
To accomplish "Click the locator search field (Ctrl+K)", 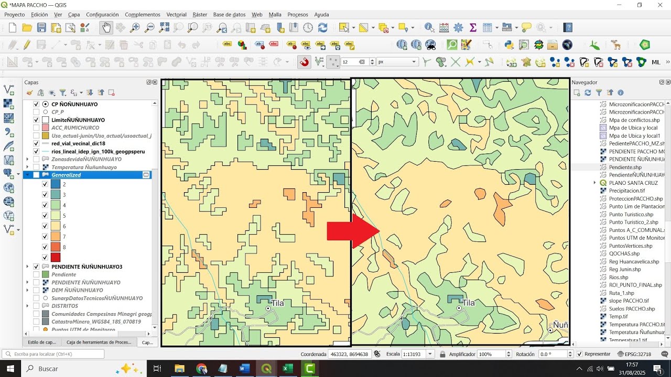I will pyautogui.click(x=53, y=354).
